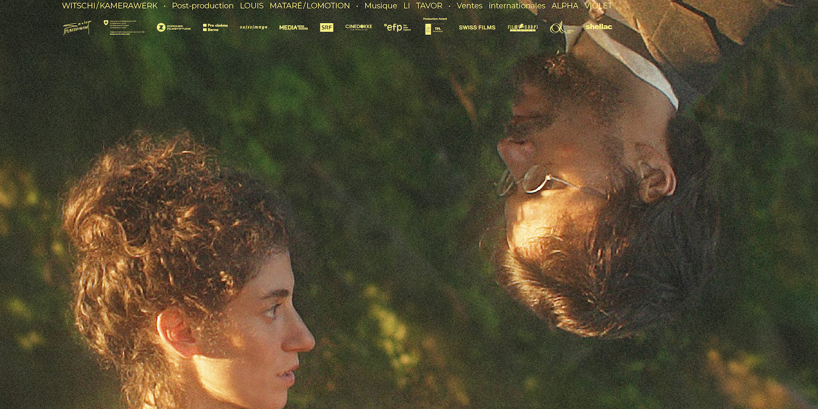Screen dimensions: 818x409
Task: Click the Musique LI TAVOR credit
Action: (x=403, y=6)
